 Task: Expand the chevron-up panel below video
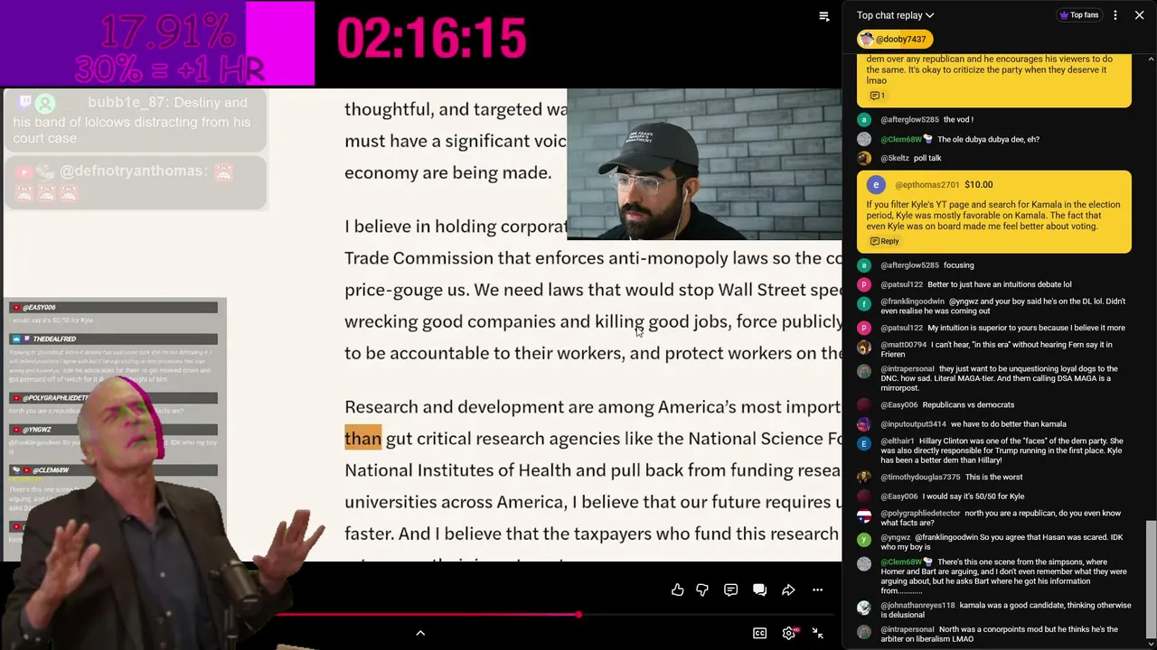click(420, 633)
